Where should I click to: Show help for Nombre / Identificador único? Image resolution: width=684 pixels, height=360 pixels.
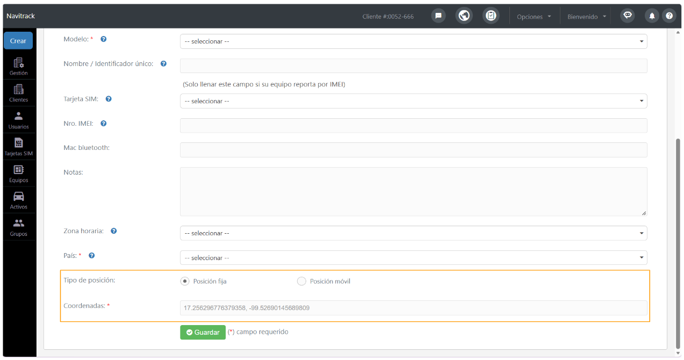click(163, 63)
